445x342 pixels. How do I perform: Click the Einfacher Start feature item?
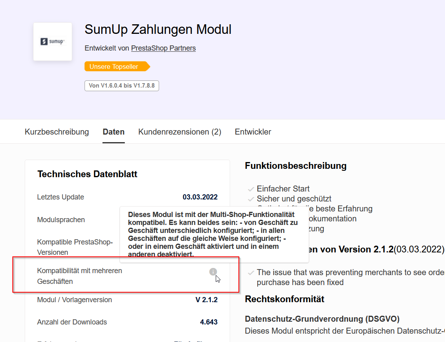point(283,189)
